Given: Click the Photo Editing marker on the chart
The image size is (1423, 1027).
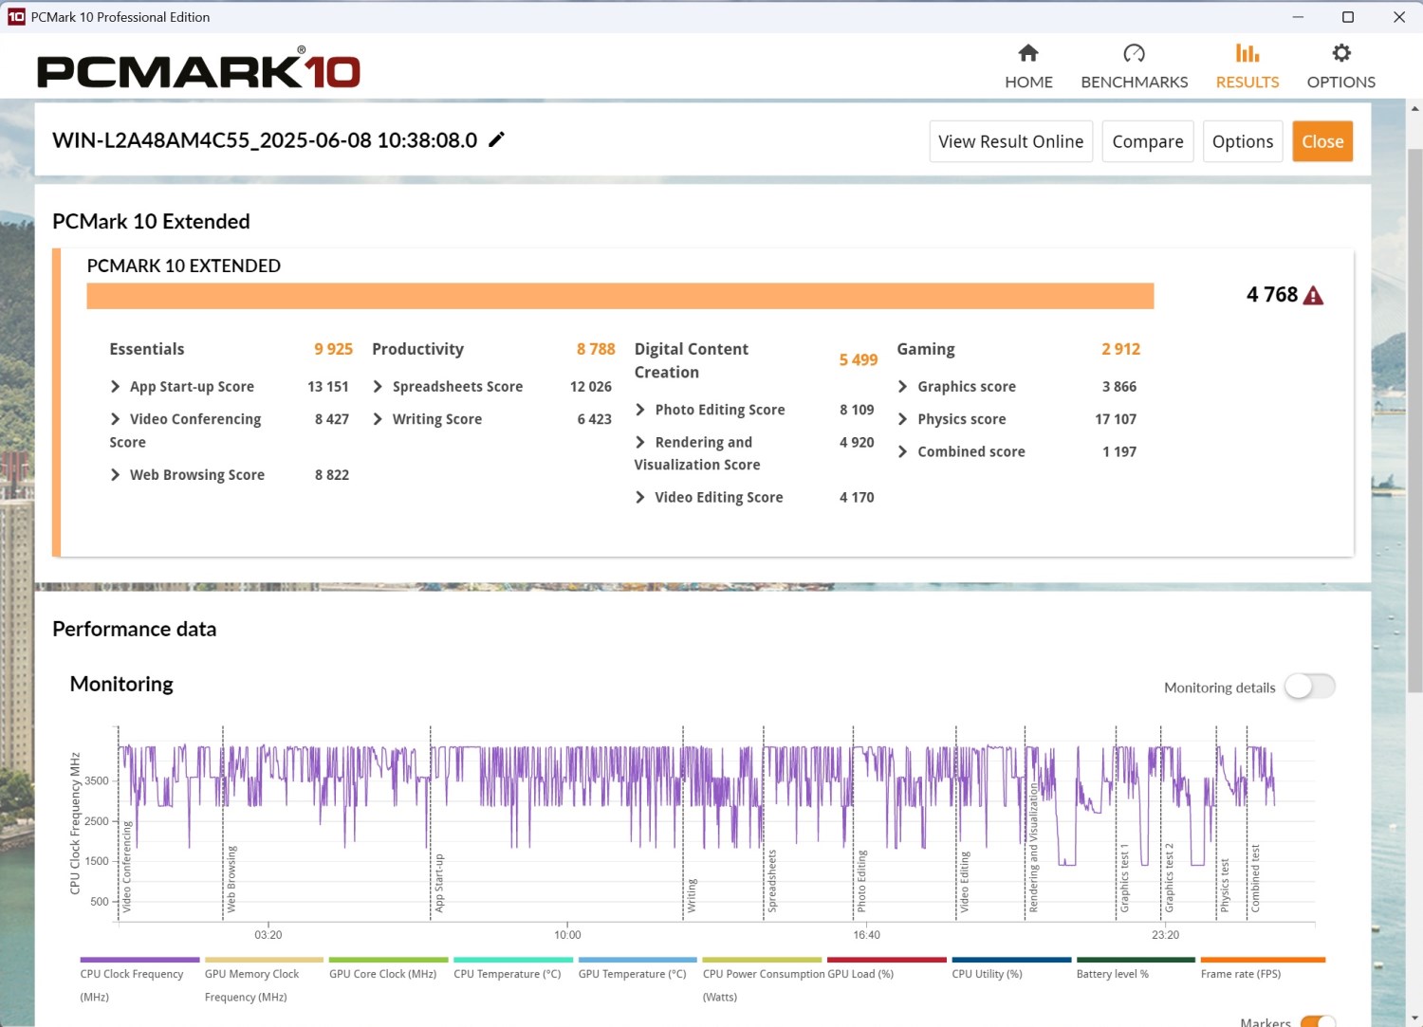Looking at the screenshot, I should [861, 881].
